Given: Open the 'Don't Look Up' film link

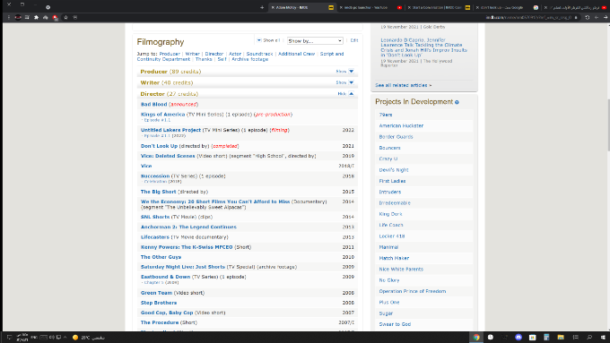Looking at the screenshot, I should [x=159, y=146].
